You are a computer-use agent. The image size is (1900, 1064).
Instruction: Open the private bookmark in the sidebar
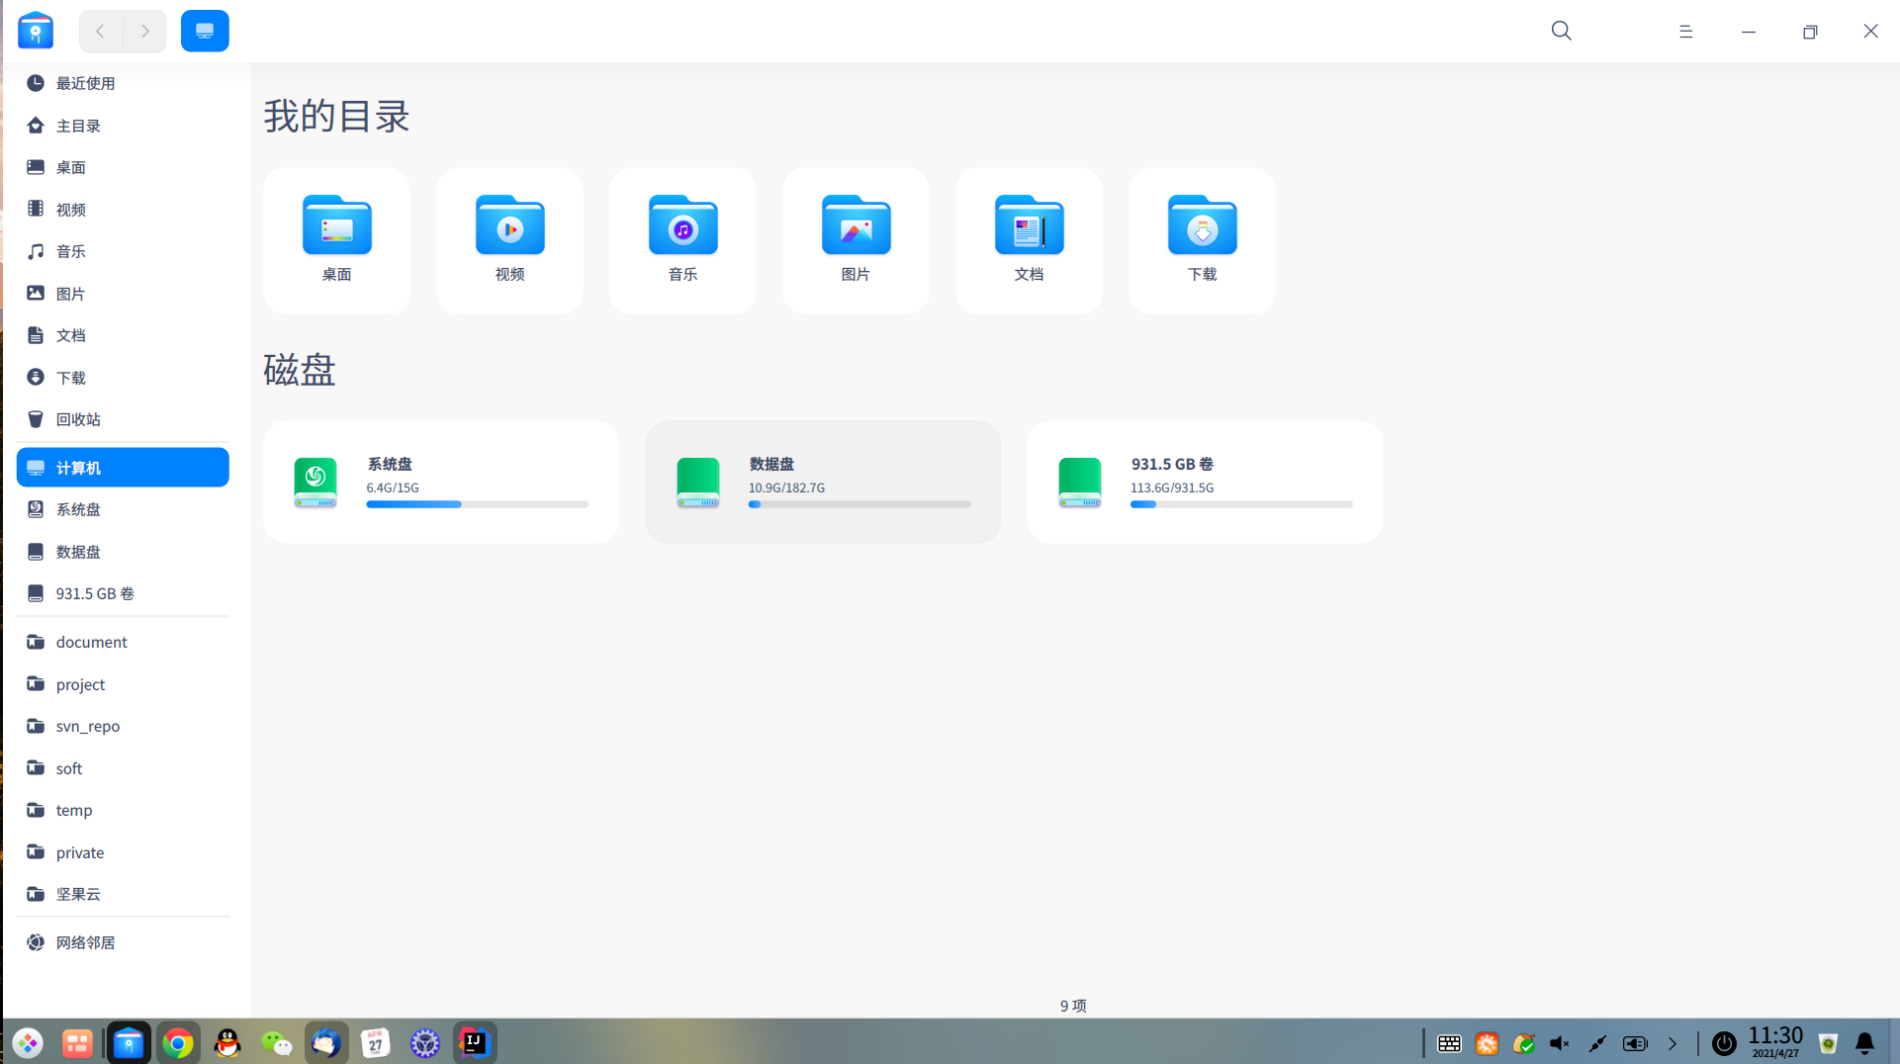pos(123,852)
